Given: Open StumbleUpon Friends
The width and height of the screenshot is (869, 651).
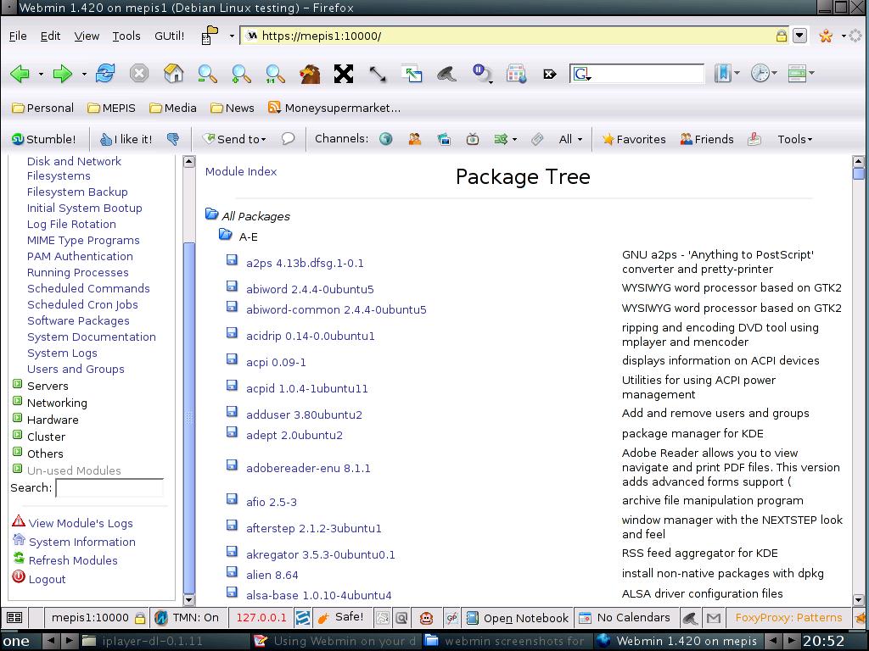Looking at the screenshot, I should point(707,139).
